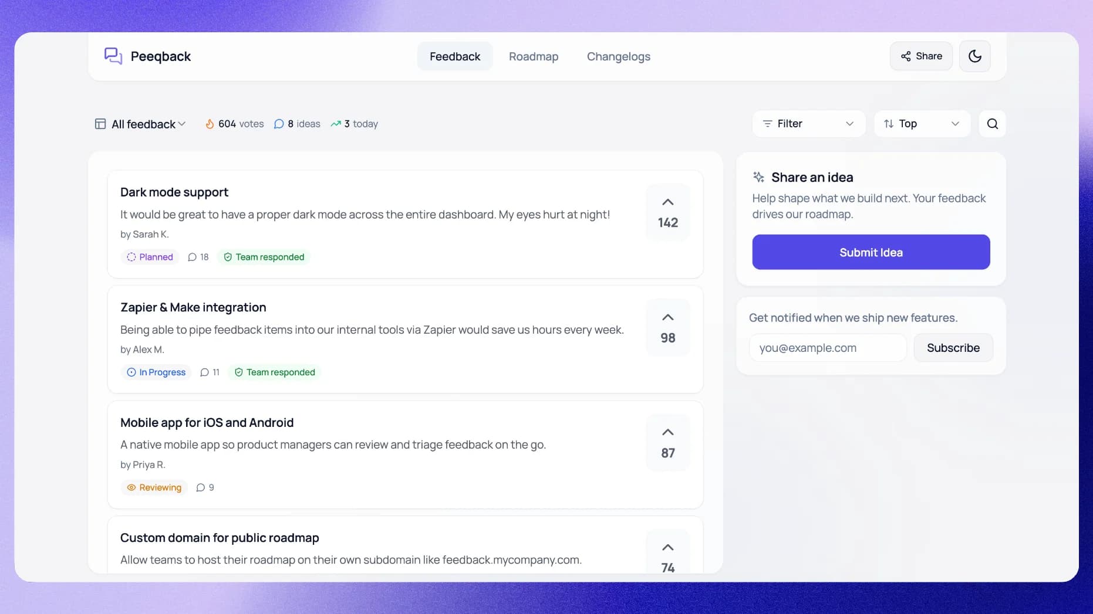This screenshot has height=614, width=1093.
Task: Click the comment icon on Dark mode support
Action: (x=192, y=257)
